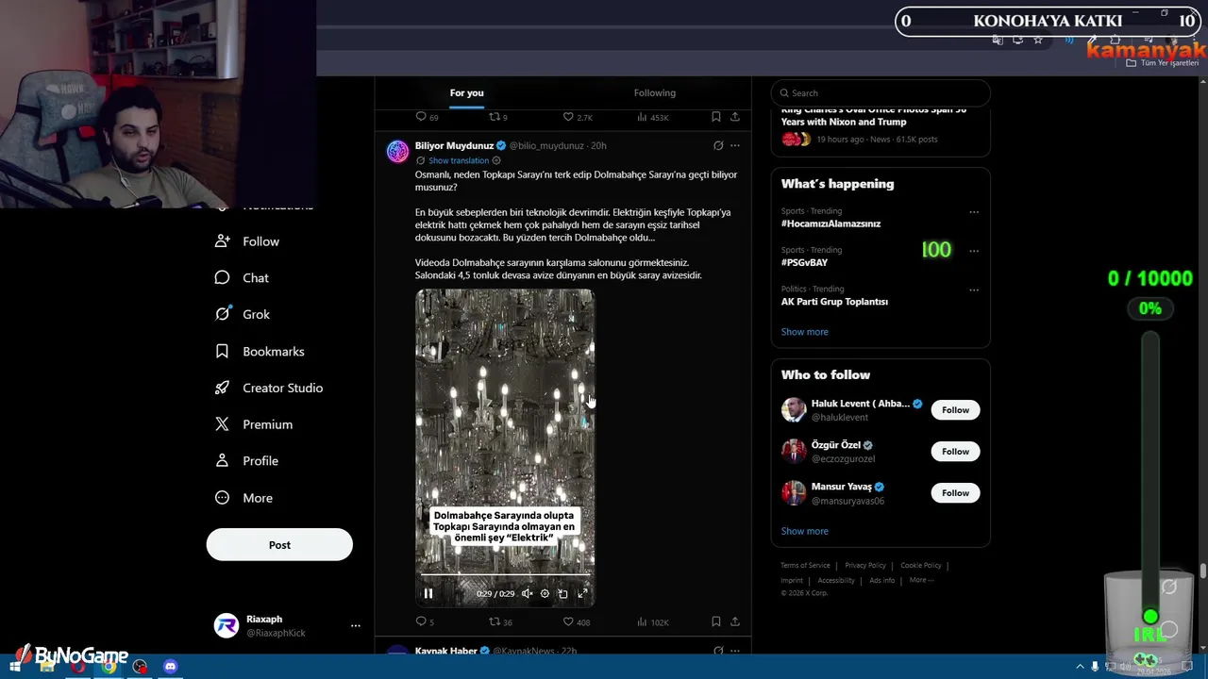Expand the video to fullscreen
Screen dimensions: 1208x679
click(x=582, y=593)
